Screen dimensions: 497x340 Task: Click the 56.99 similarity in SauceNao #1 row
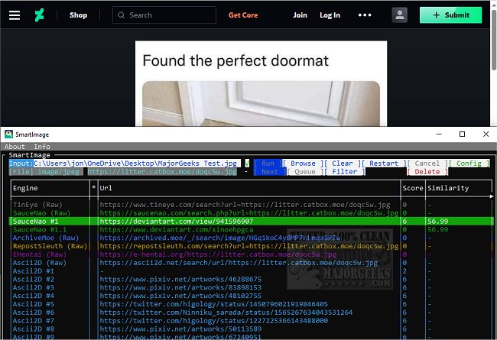coord(437,221)
